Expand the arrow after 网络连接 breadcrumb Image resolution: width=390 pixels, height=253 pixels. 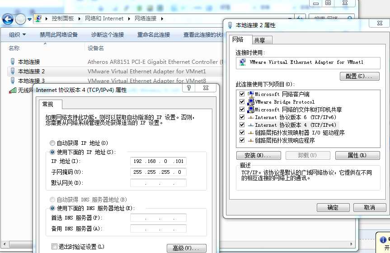click(162, 19)
